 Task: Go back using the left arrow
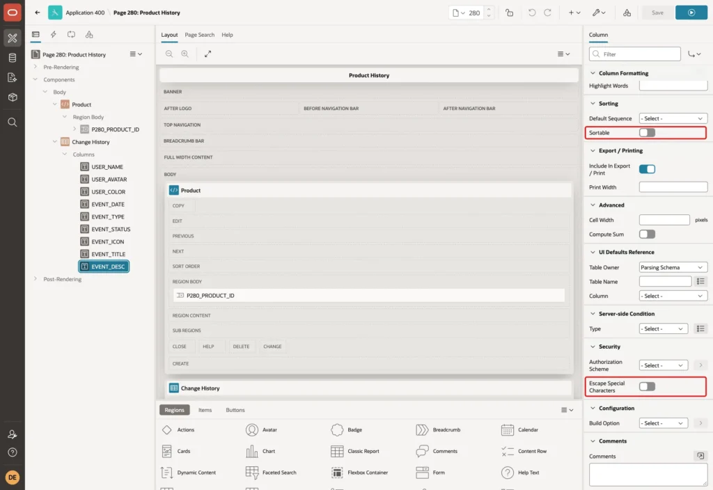(38, 13)
